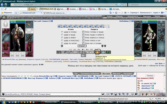Viewport: 167px width, 104px height.
Task: Click the yellow Search button in toolbar
Action: [x=33, y=9]
